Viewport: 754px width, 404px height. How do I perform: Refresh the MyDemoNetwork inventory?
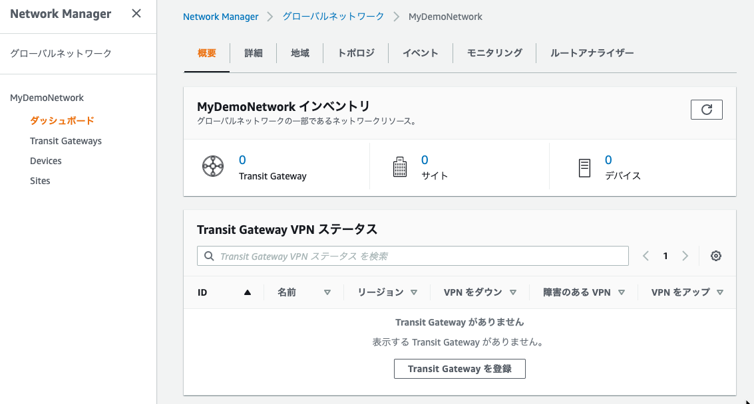pyautogui.click(x=706, y=110)
